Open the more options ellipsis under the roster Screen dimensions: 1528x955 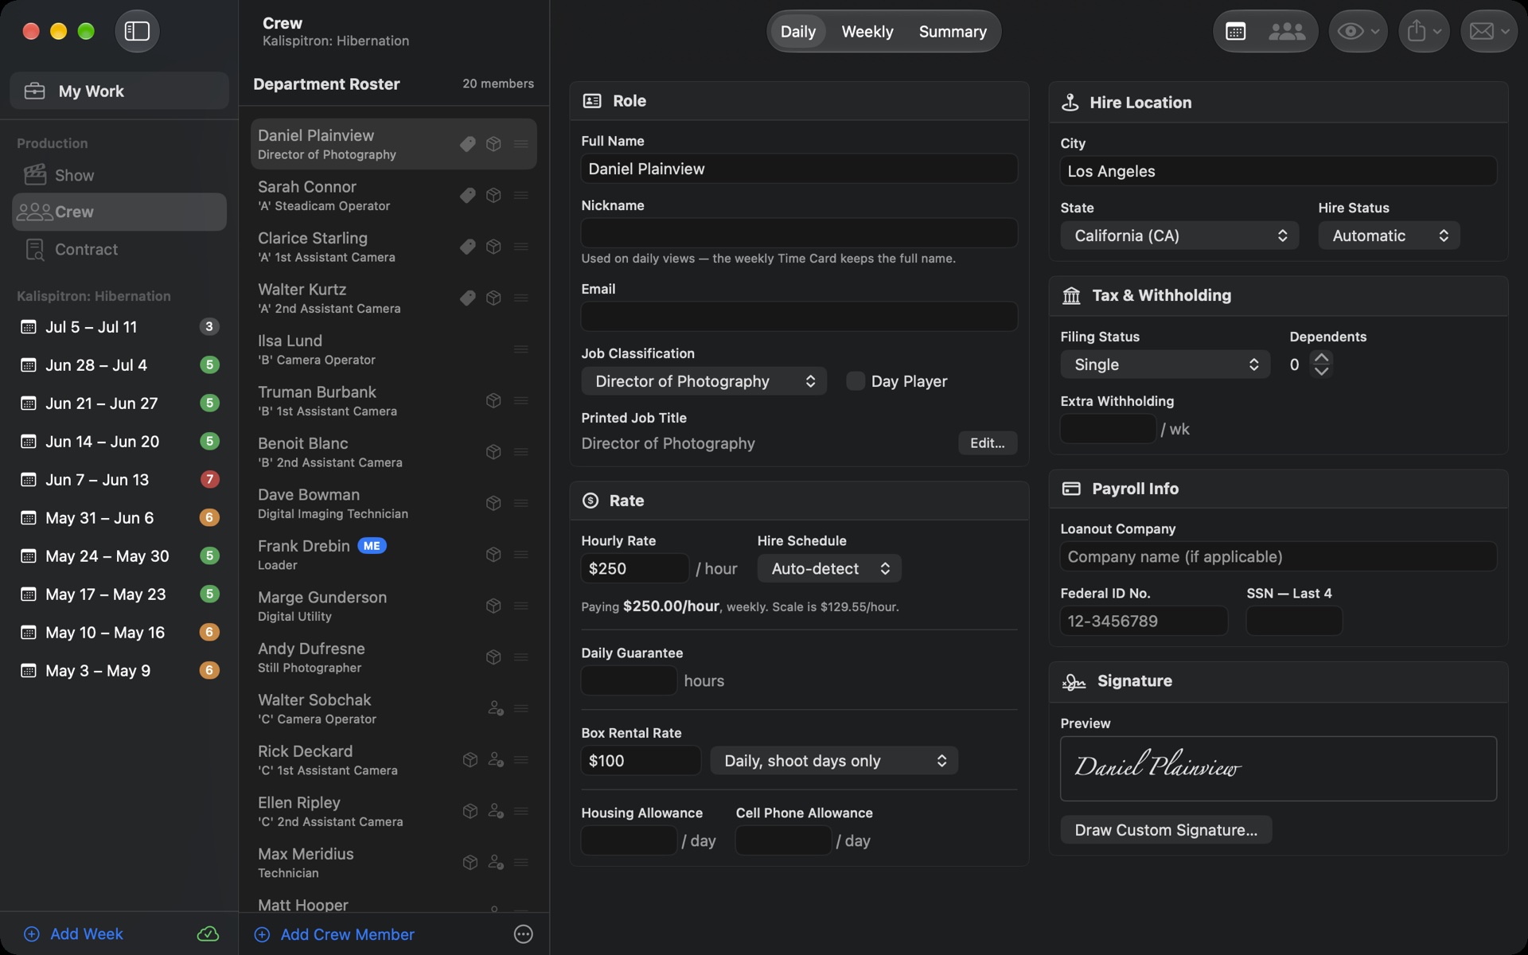point(523,934)
